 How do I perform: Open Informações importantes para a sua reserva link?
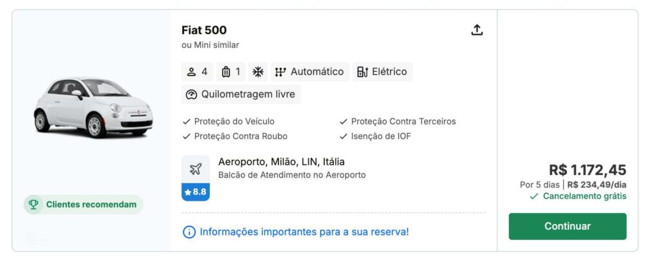pyautogui.click(x=304, y=232)
